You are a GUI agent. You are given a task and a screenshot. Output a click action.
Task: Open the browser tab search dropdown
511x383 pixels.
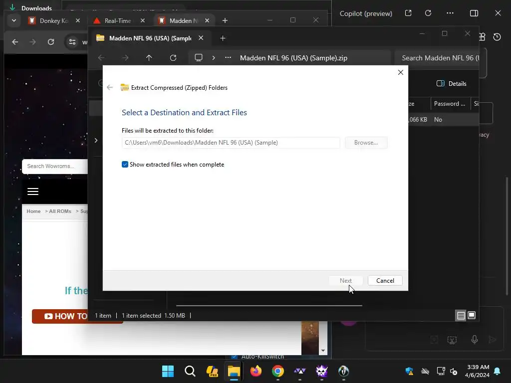pyautogui.click(x=13, y=20)
